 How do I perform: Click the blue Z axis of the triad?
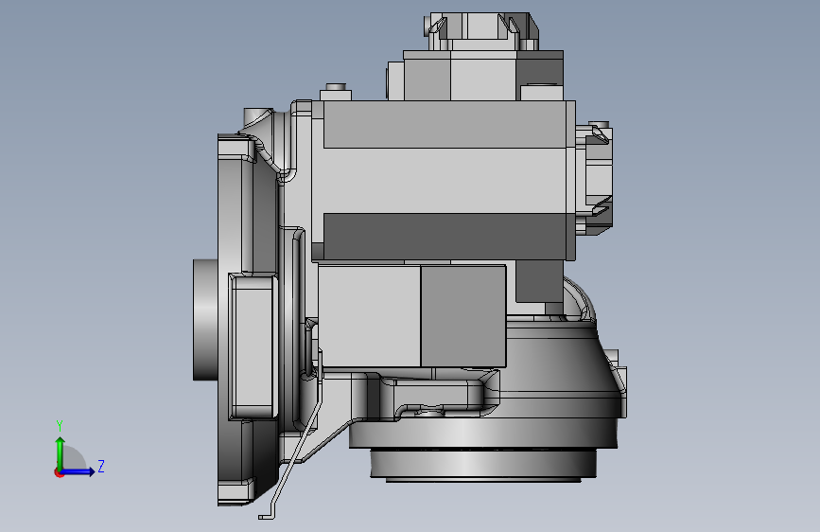point(79,471)
